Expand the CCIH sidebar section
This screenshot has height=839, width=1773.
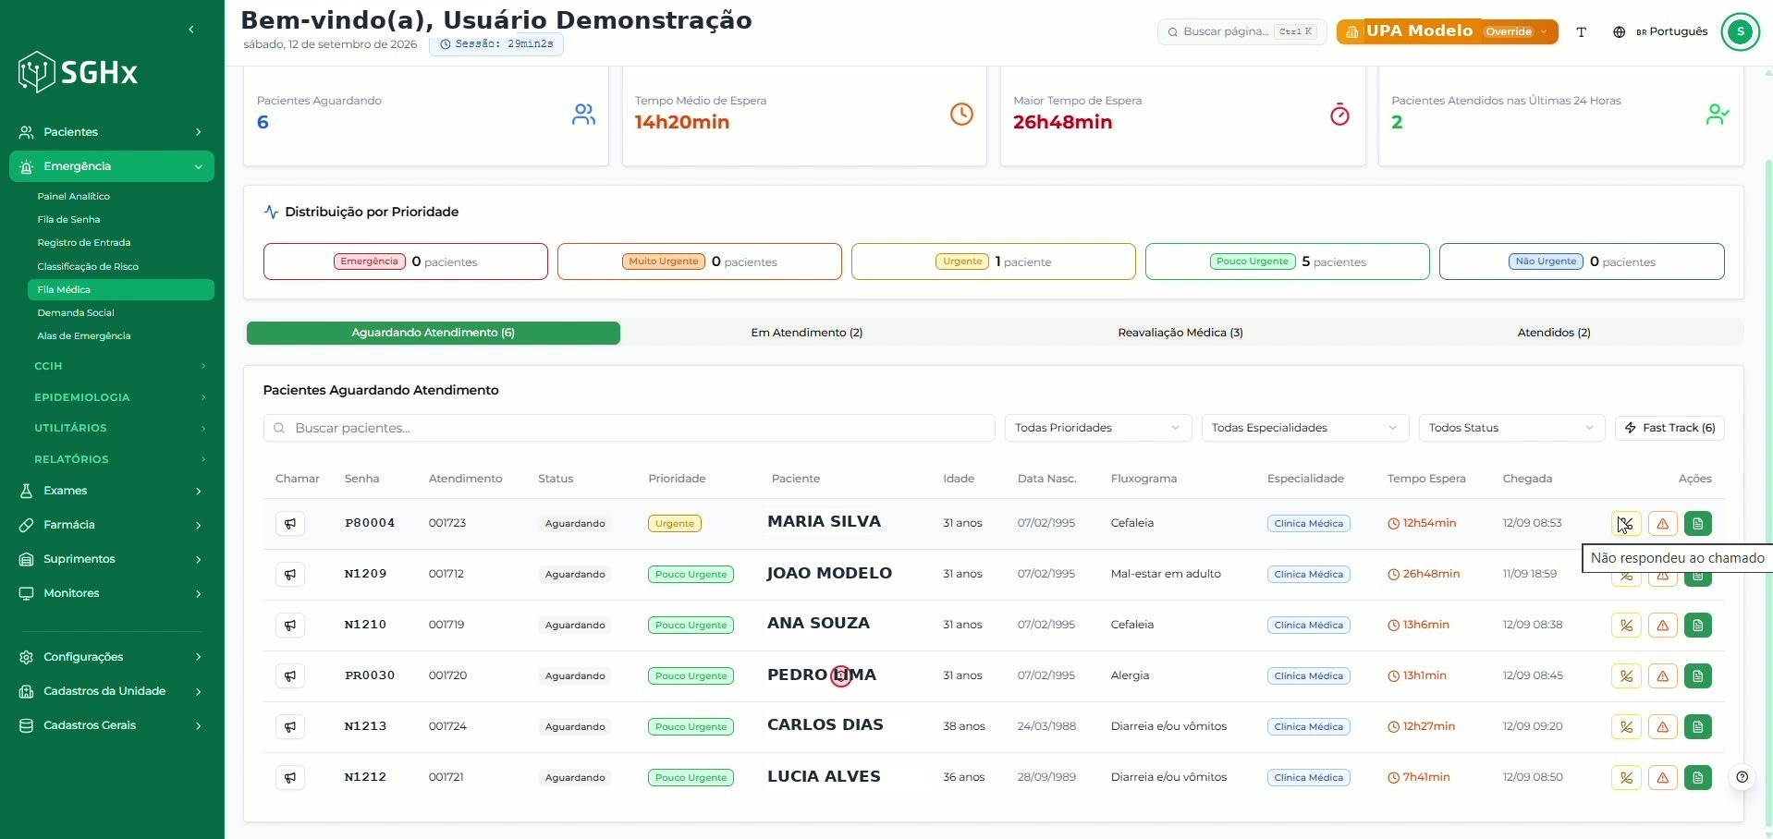pyautogui.click(x=118, y=367)
